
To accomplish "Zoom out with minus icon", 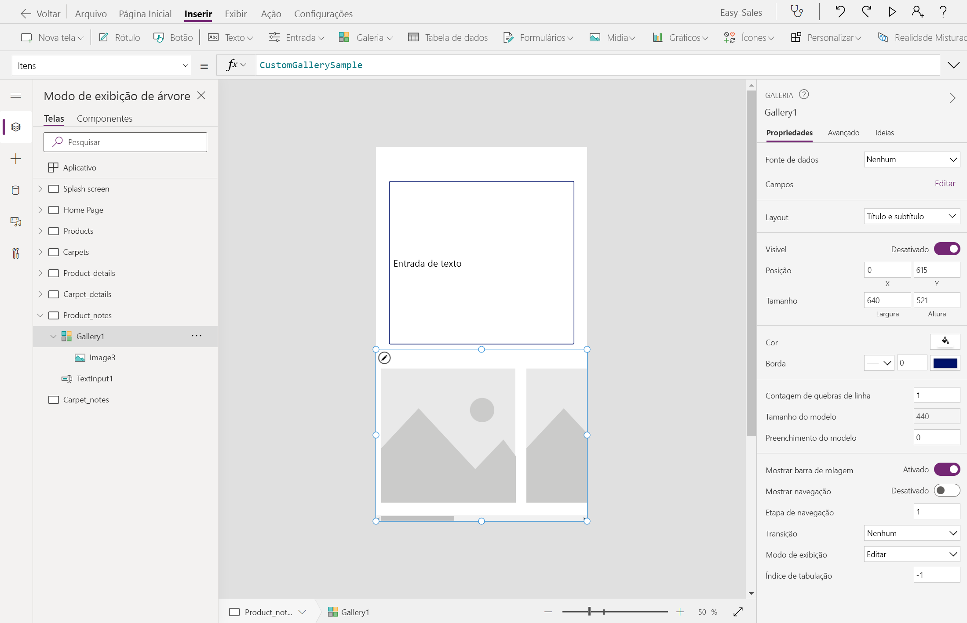I will (x=548, y=612).
